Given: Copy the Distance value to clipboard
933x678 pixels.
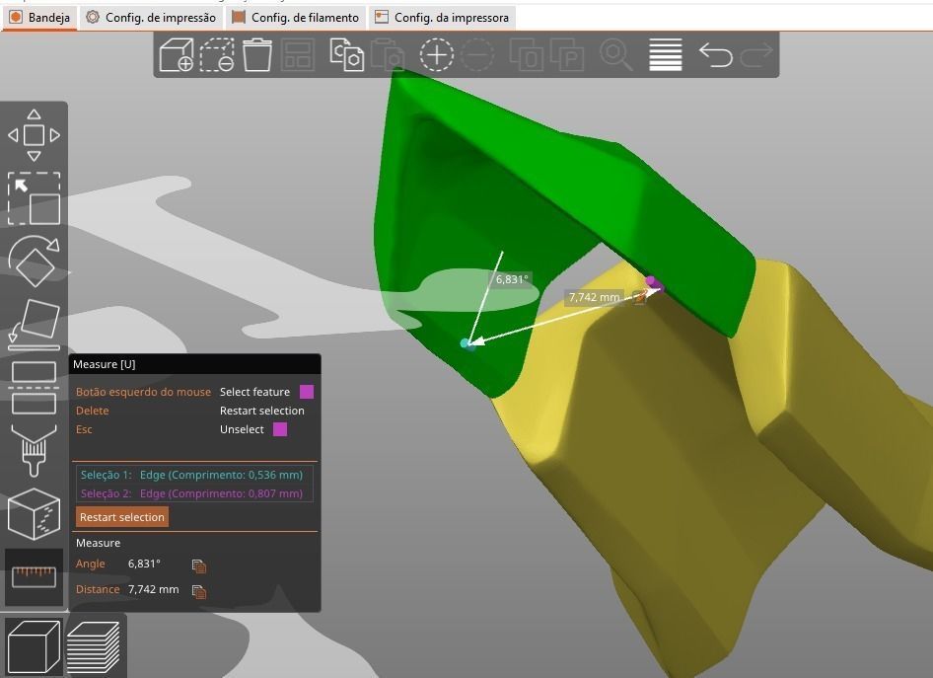Looking at the screenshot, I should 199,591.
